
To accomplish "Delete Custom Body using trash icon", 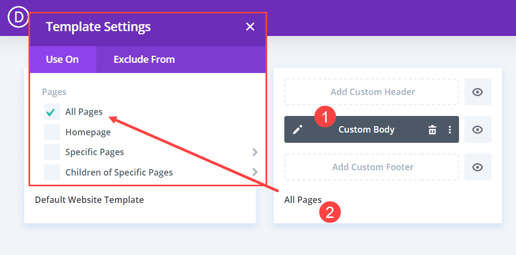I will 432,130.
